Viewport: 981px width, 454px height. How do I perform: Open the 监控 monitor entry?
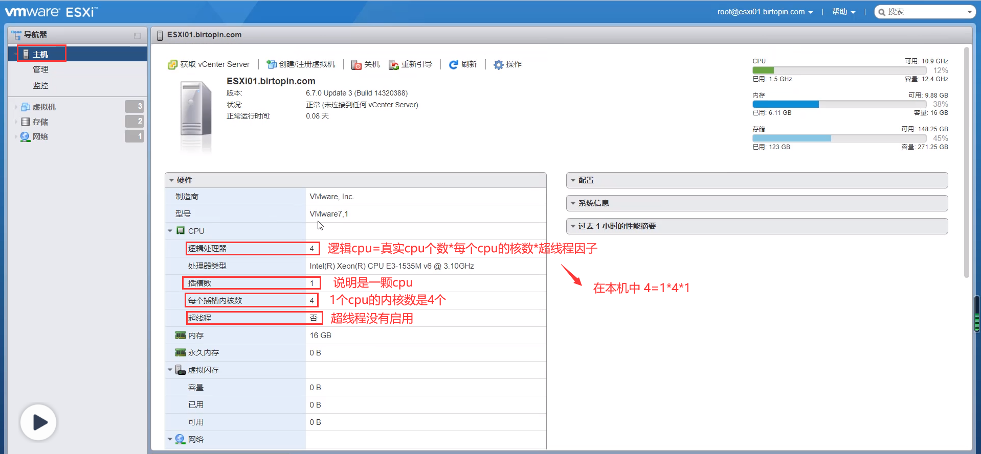pos(40,86)
